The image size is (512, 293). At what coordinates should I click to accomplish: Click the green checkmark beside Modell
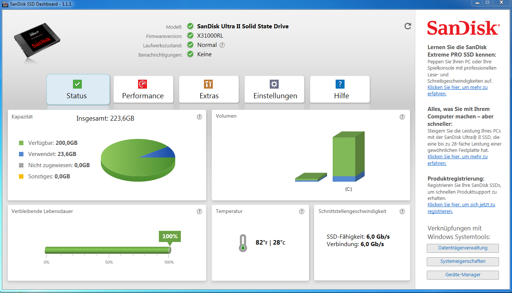[x=191, y=26]
